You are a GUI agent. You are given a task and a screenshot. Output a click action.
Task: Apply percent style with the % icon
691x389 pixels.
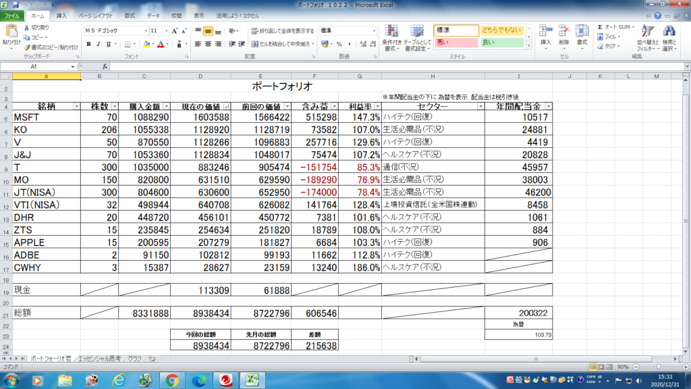coord(339,44)
